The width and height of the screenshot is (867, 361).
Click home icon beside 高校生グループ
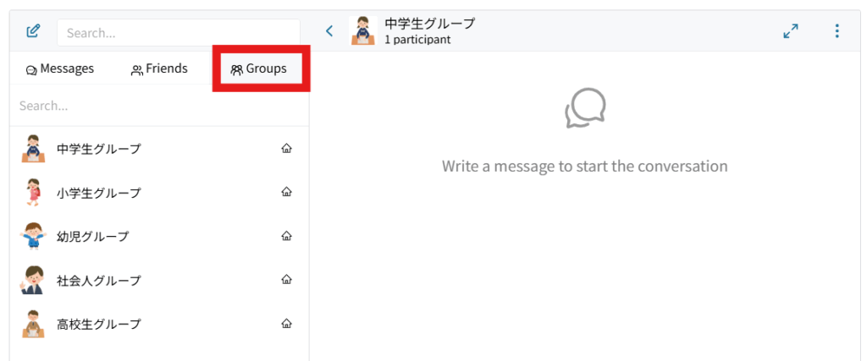click(286, 324)
